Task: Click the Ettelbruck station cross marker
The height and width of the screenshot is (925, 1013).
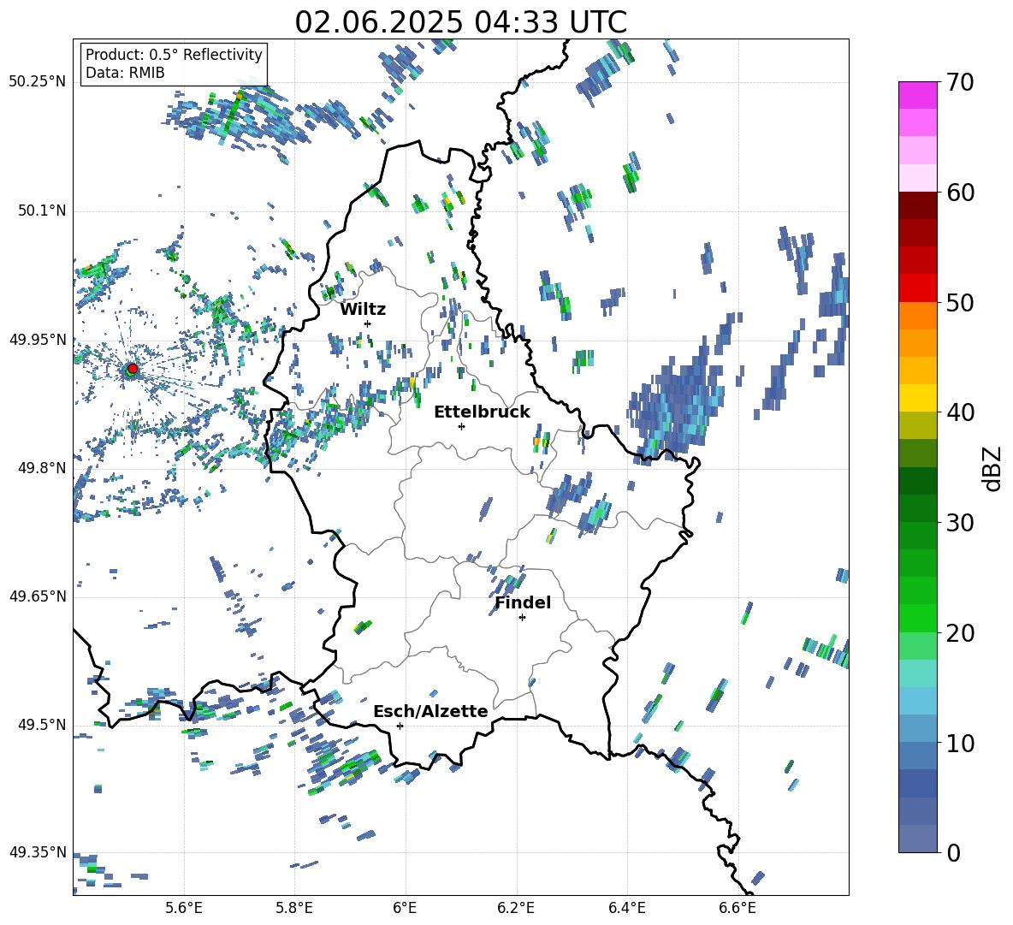Action: click(x=461, y=426)
